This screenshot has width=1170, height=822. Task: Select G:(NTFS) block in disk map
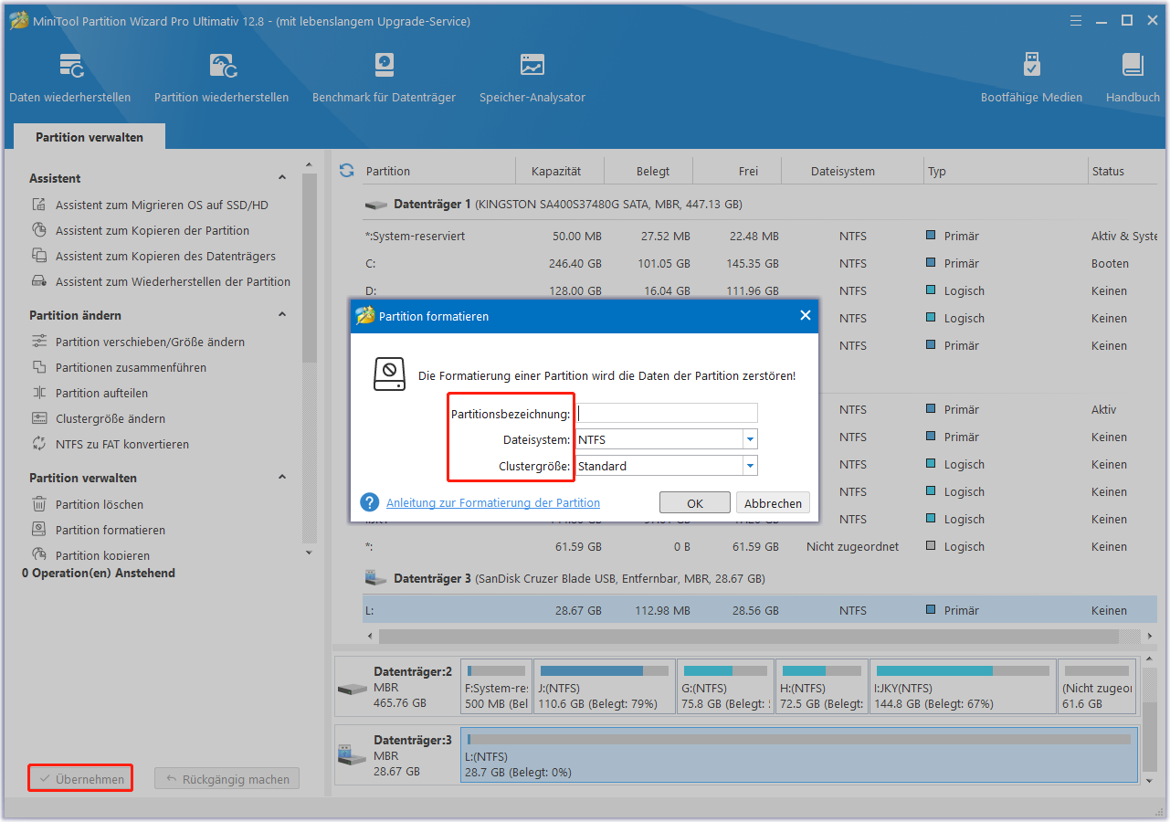point(725,687)
